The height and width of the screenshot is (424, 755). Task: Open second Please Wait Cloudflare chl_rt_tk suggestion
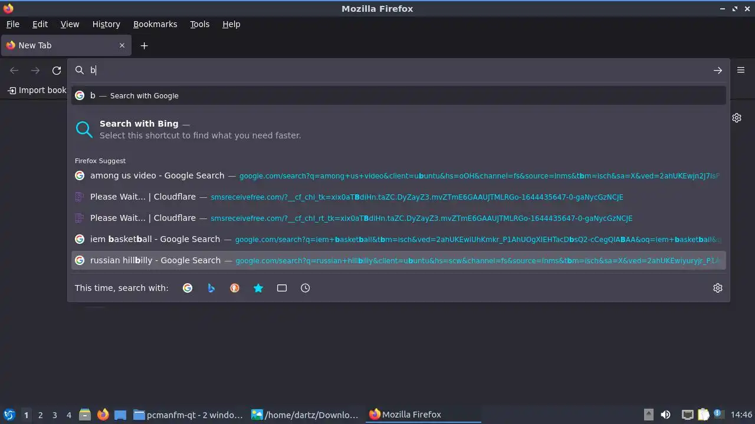(x=399, y=218)
